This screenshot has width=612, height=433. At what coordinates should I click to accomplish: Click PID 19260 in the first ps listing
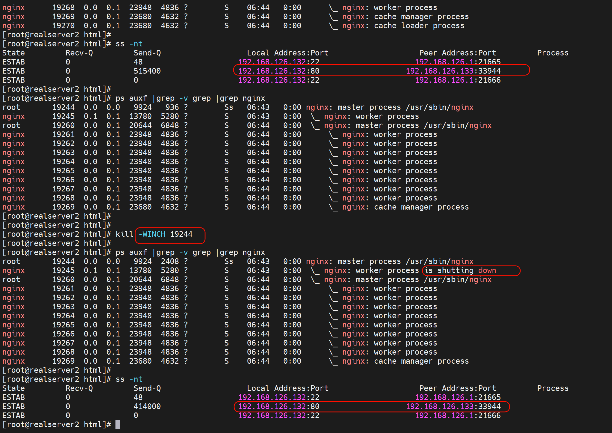click(x=63, y=126)
